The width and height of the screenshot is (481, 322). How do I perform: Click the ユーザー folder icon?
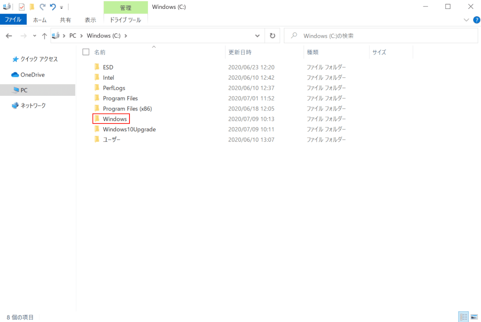pos(97,139)
